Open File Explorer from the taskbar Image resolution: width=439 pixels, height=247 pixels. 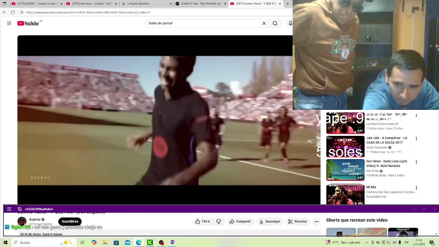(x=105, y=243)
